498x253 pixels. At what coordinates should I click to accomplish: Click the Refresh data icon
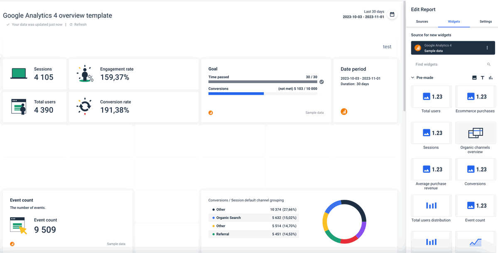[71, 25]
